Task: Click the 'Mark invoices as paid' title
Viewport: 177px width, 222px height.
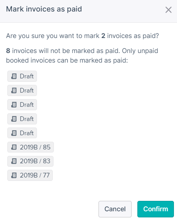Action: (44, 9)
